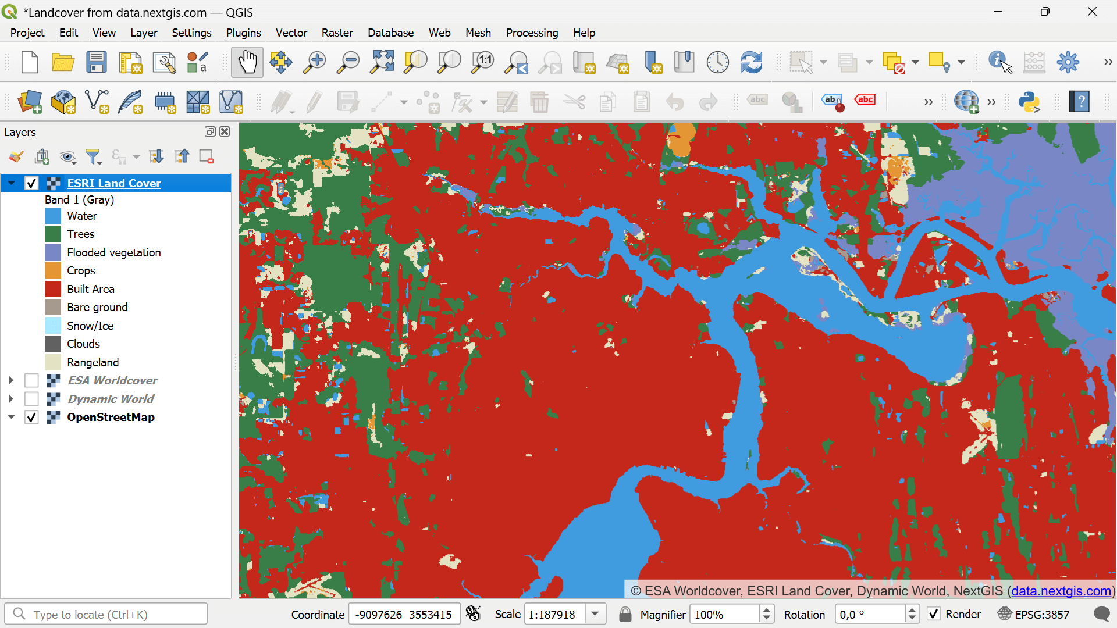Click the Add Group icon in Layers
The width and height of the screenshot is (1117, 628).
[x=42, y=156]
